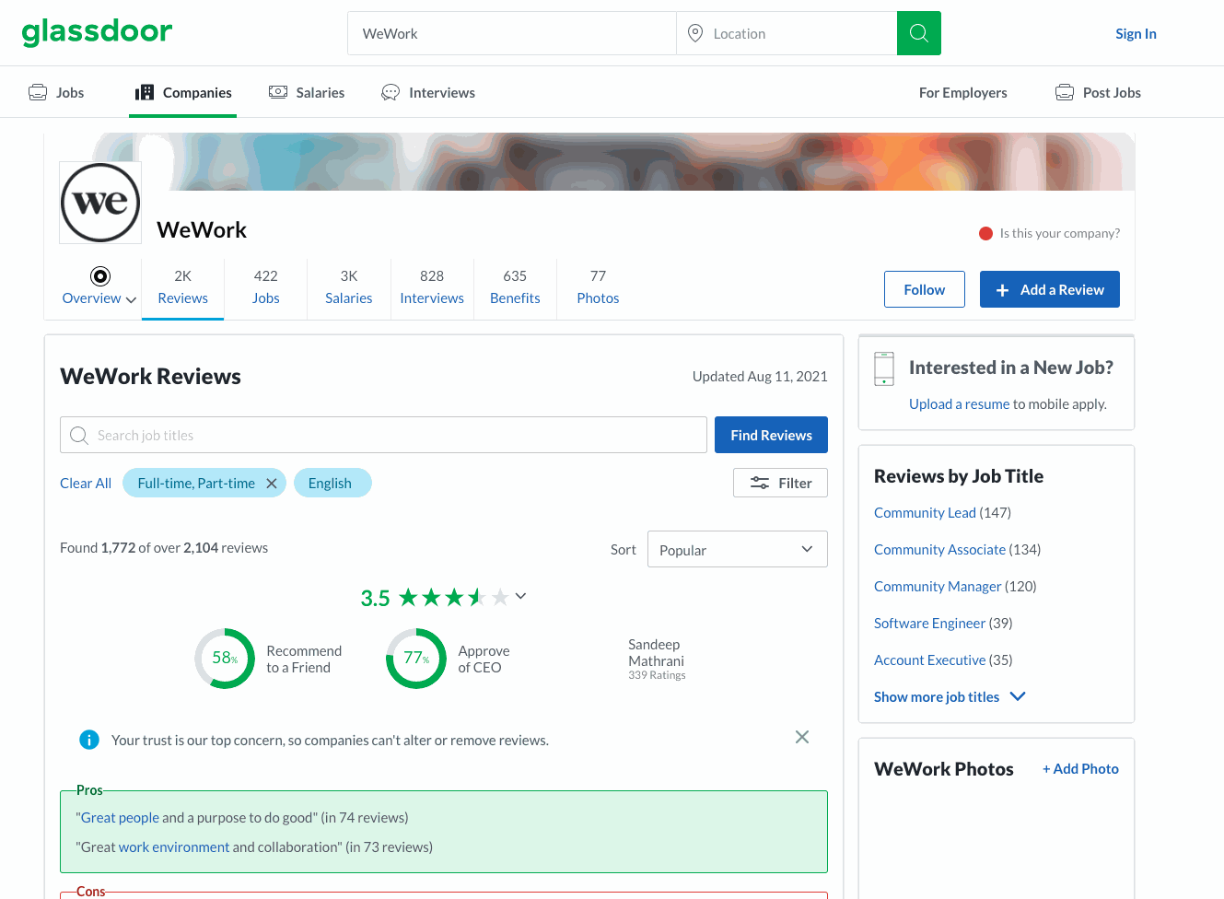Click the red dot beside company claim
This screenshot has width=1224, height=899.
point(985,233)
